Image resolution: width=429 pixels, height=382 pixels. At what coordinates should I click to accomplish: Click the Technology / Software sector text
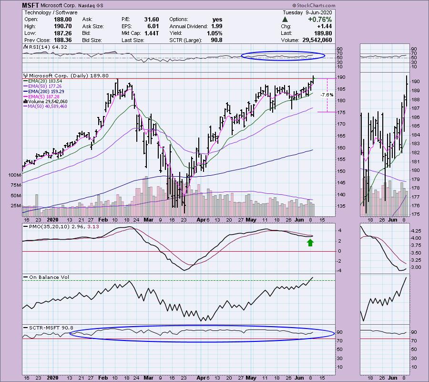(x=51, y=12)
